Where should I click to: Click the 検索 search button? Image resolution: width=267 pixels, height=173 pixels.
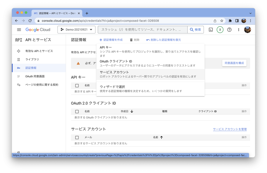click(x=196, y=30)
